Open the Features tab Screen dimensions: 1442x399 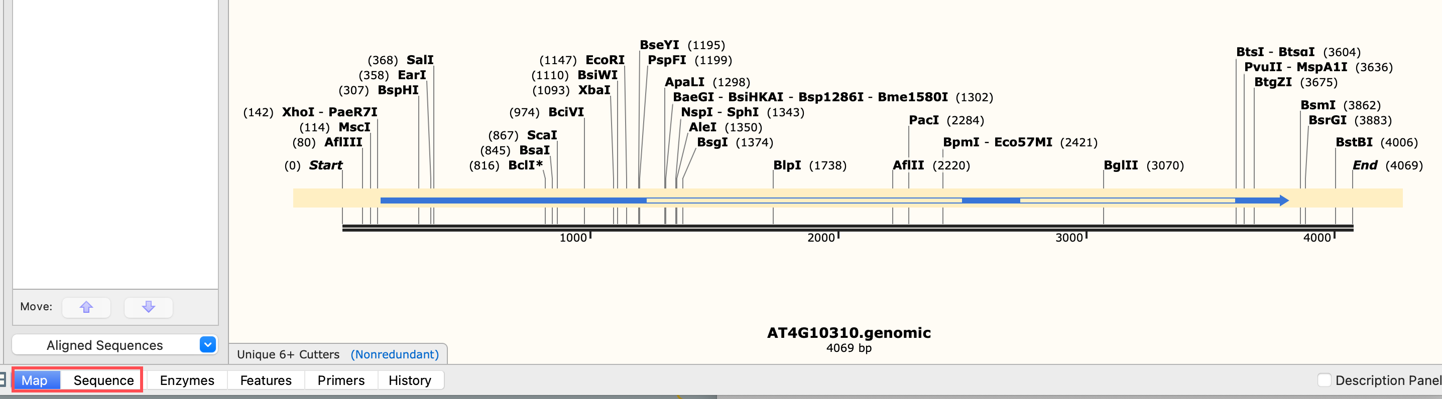(266, 380)
